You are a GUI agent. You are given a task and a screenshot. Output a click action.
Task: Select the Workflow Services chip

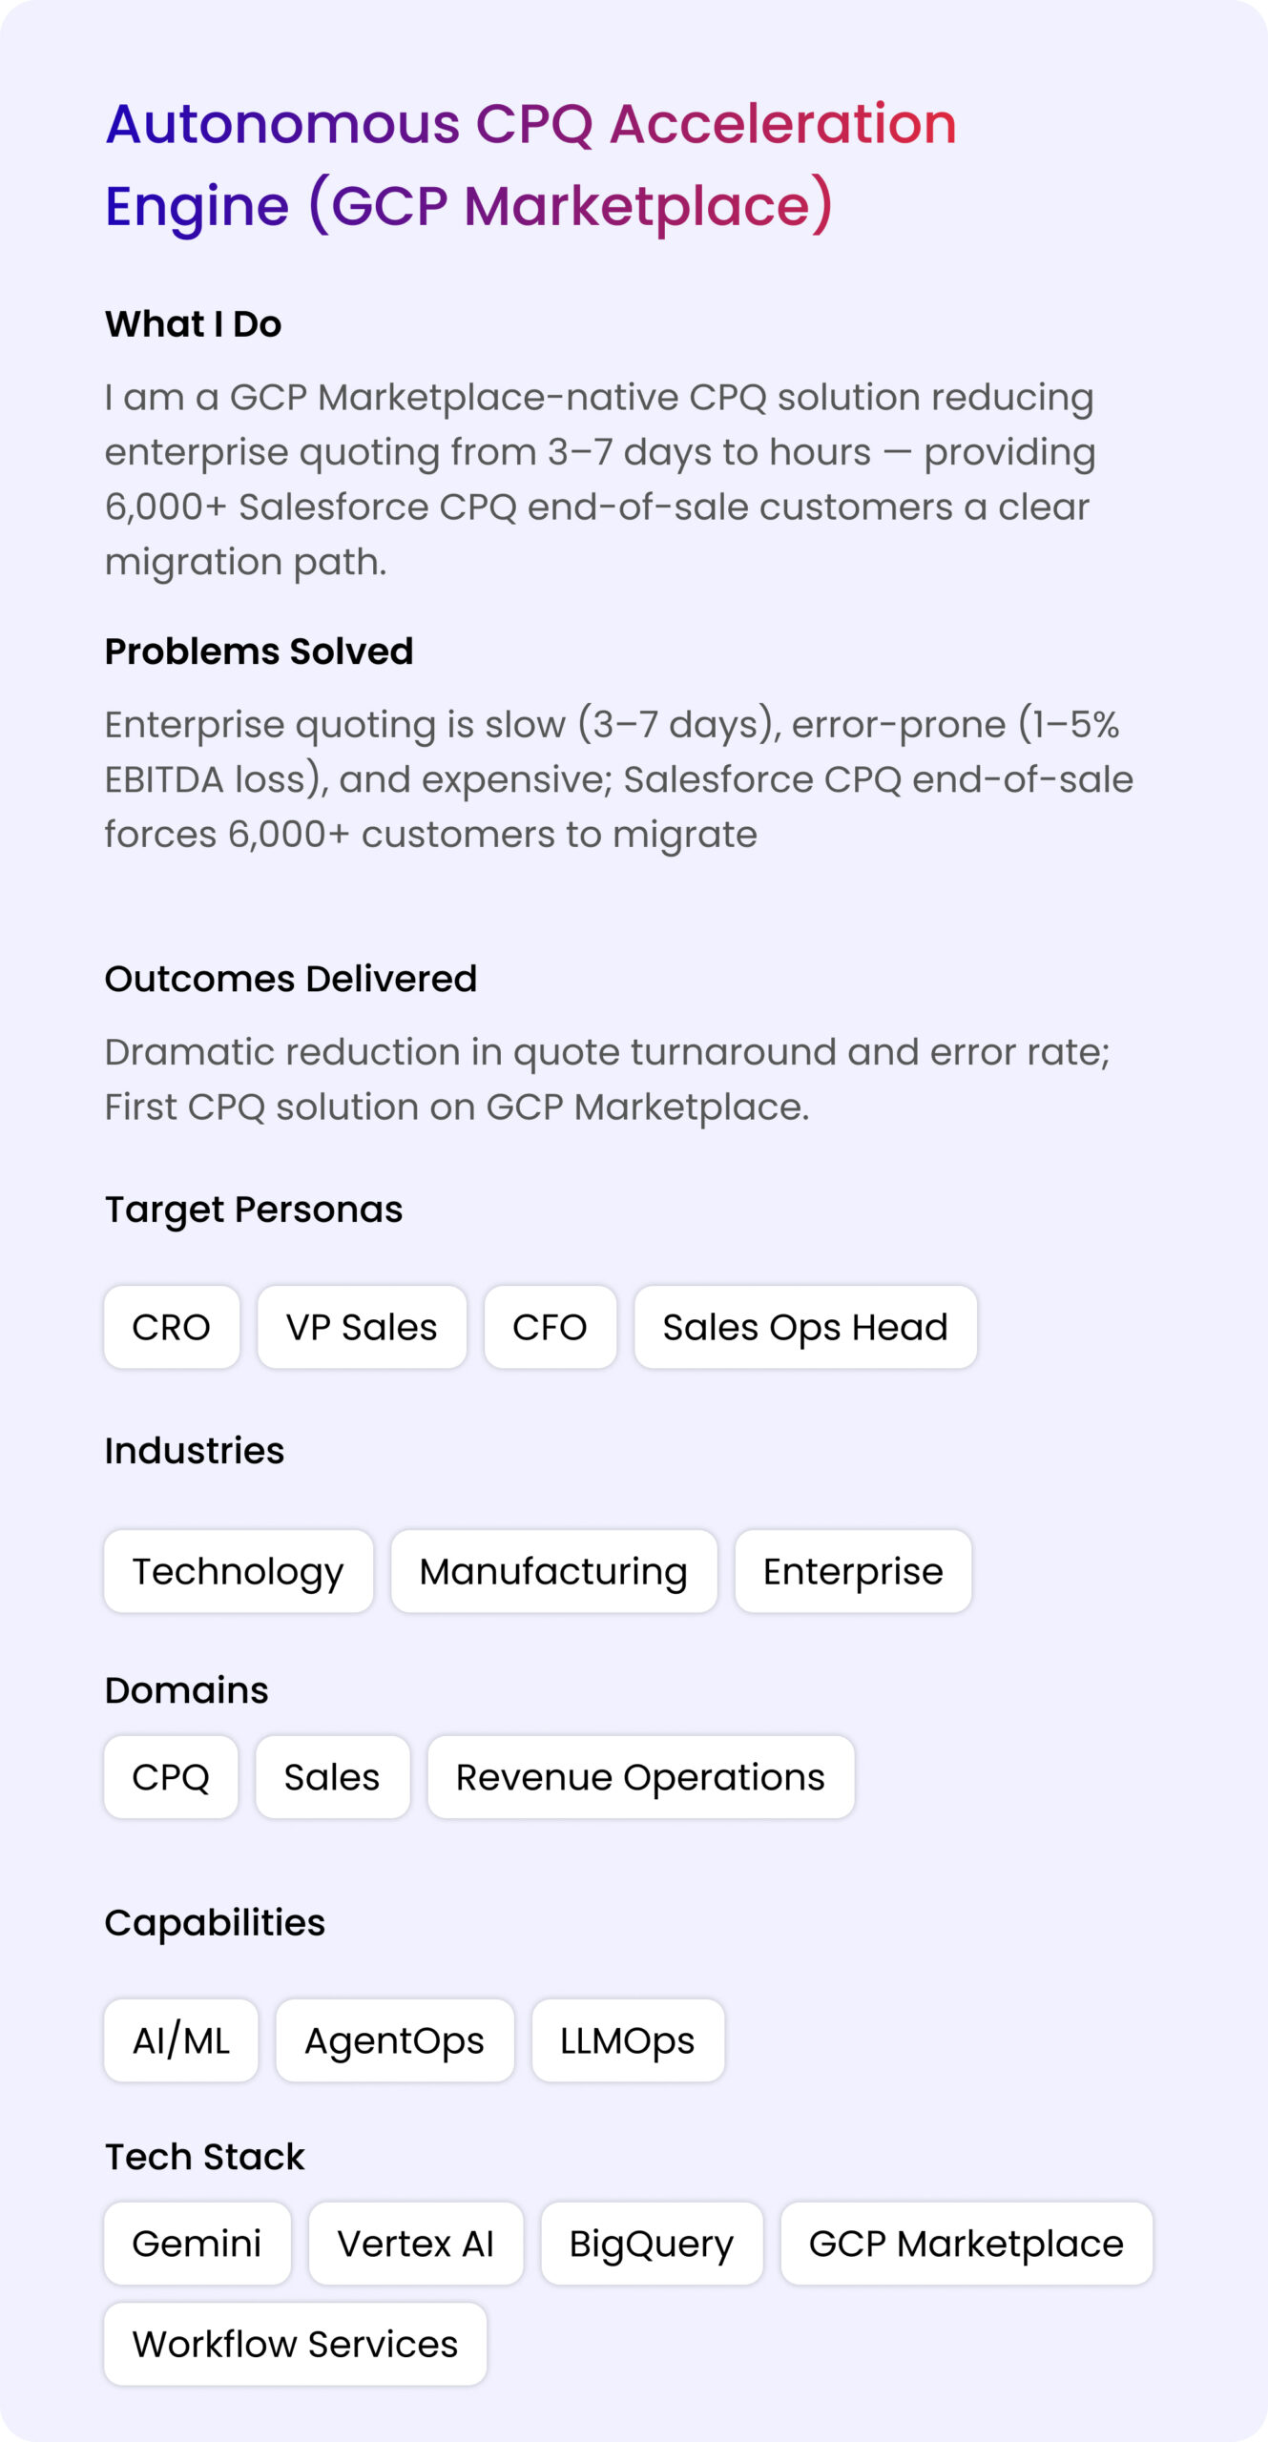pos(296,2344)
